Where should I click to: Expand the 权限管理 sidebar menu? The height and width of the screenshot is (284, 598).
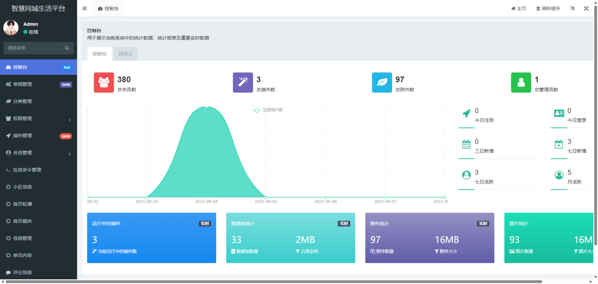point(38,118)
